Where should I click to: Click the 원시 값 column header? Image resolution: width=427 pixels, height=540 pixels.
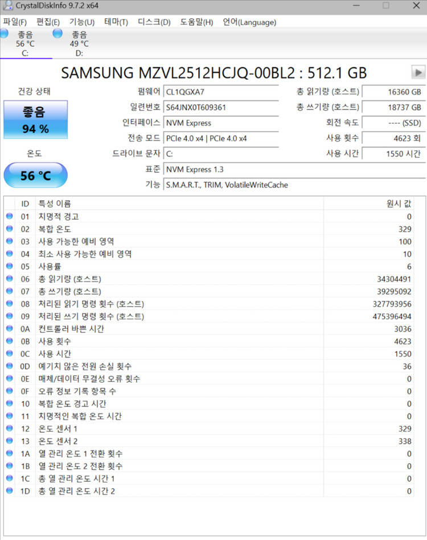click(x=368, y=204)
